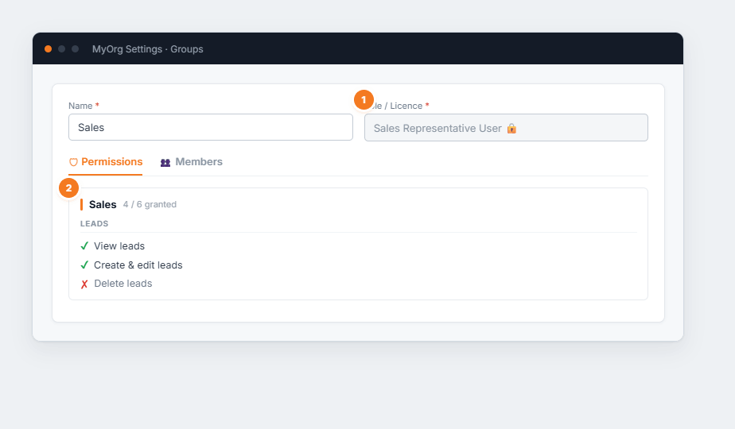Open the Members tab
735x429 pixels.
coord(191,162)
